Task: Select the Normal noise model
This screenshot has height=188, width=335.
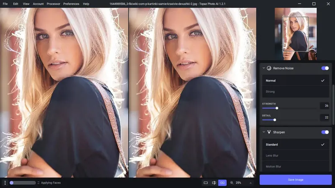Action: [x=296, y=81]
